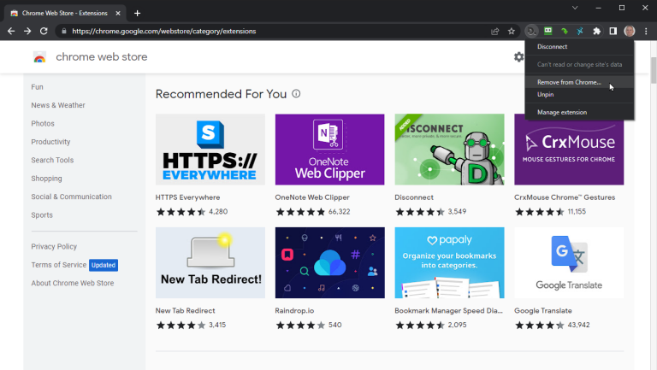Open Google Translate extension thumbnail
657x370 pixels.
569,263
